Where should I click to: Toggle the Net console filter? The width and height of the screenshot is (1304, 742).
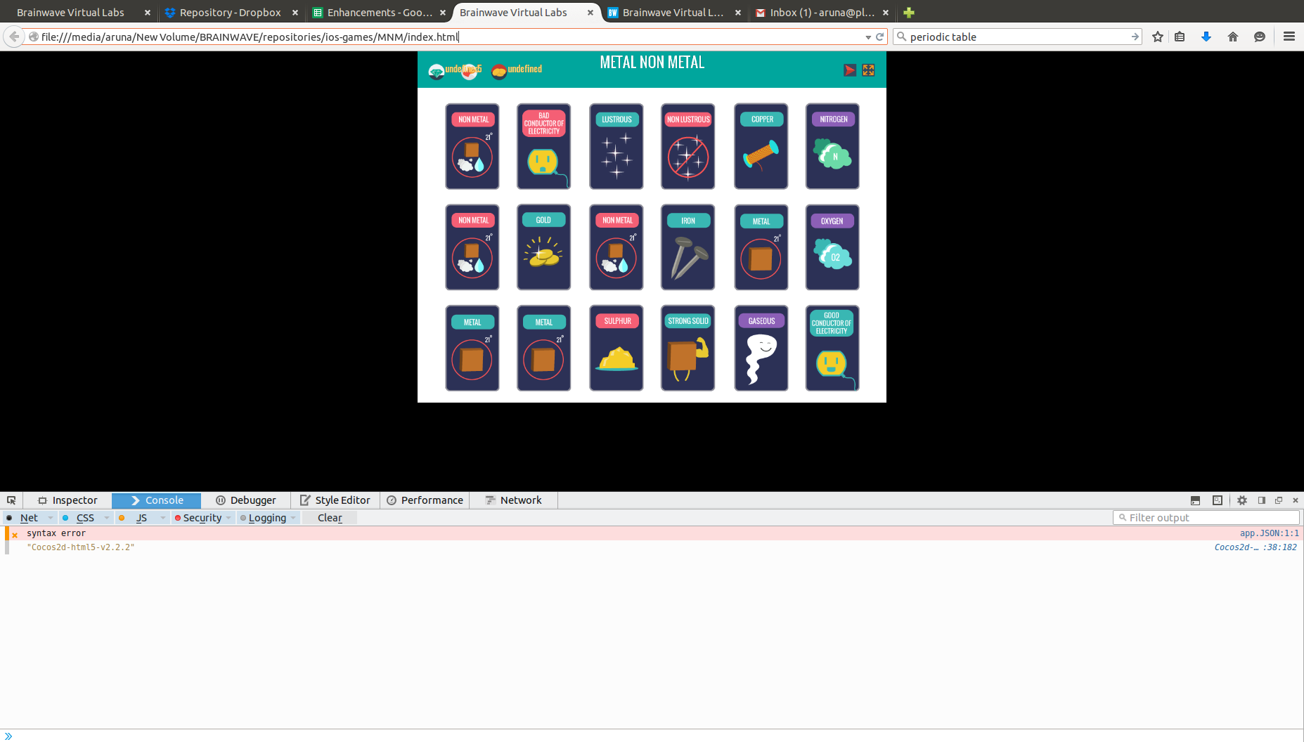[x=29, y=518]
